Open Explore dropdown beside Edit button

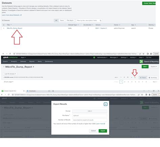(x=154, y=66)
